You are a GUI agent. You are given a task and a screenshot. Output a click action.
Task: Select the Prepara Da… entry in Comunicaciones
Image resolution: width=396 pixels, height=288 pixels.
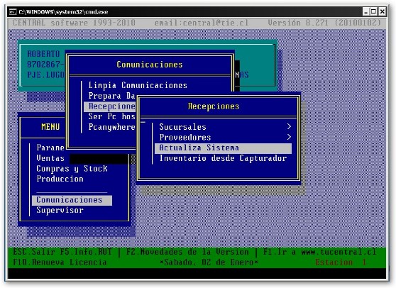(112, 96)
